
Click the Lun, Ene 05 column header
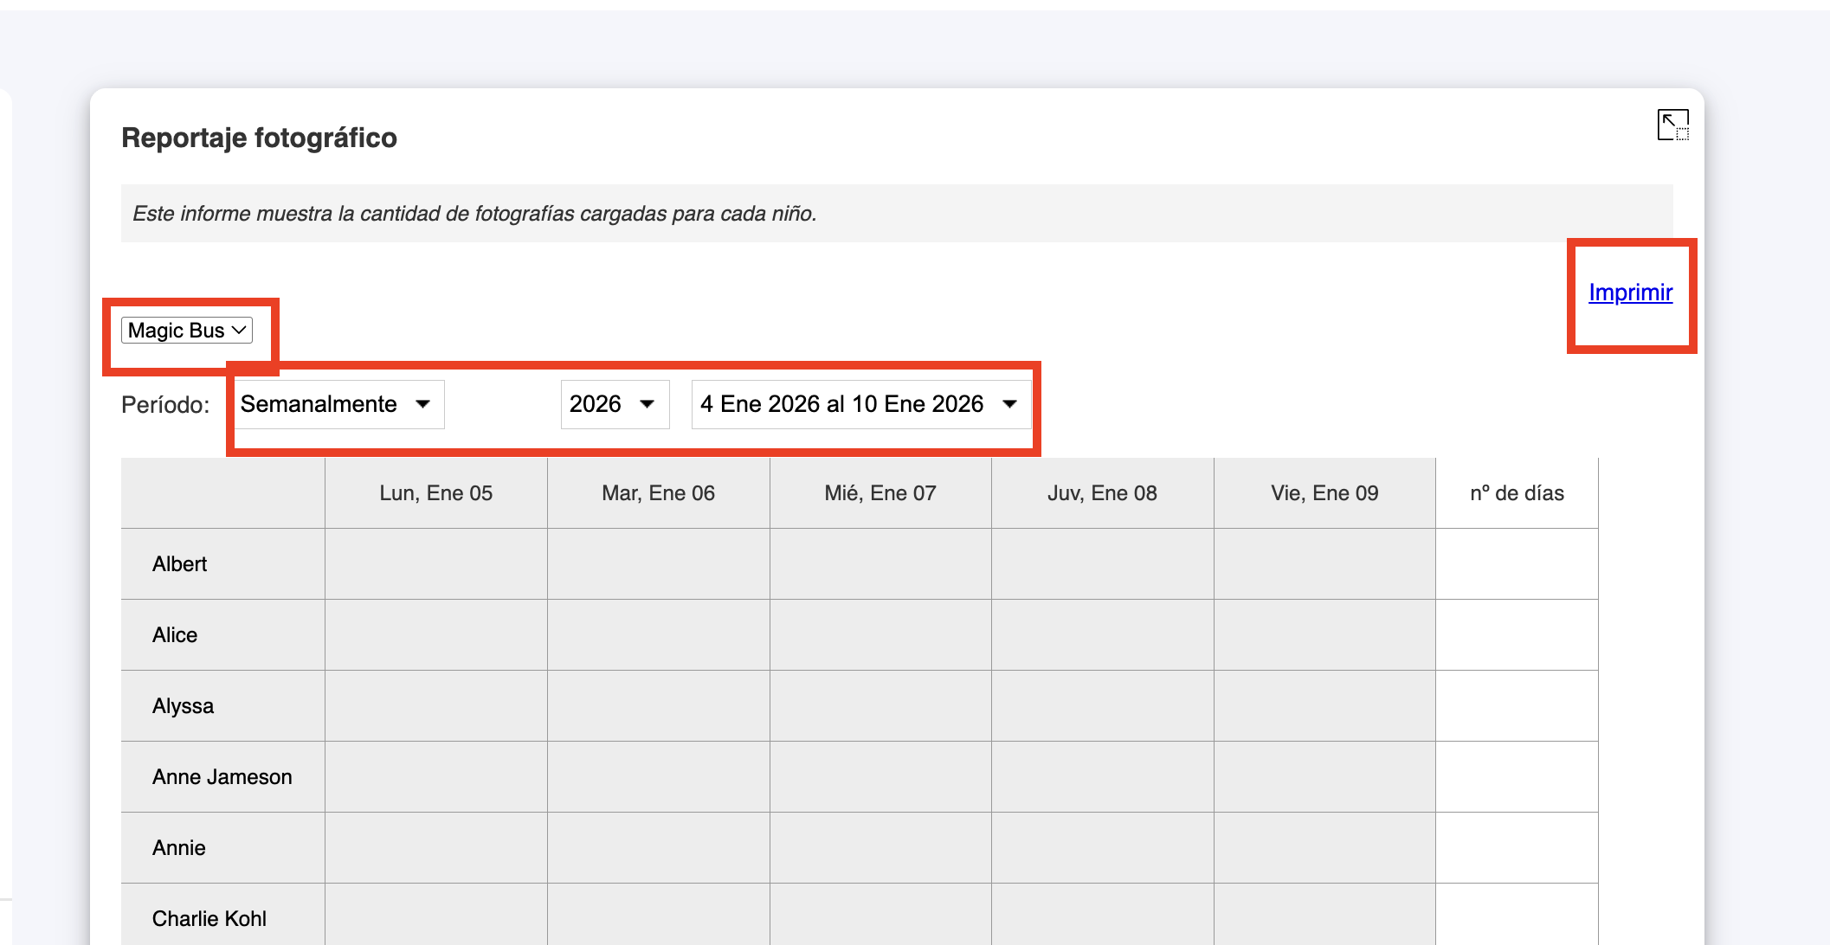435,493
